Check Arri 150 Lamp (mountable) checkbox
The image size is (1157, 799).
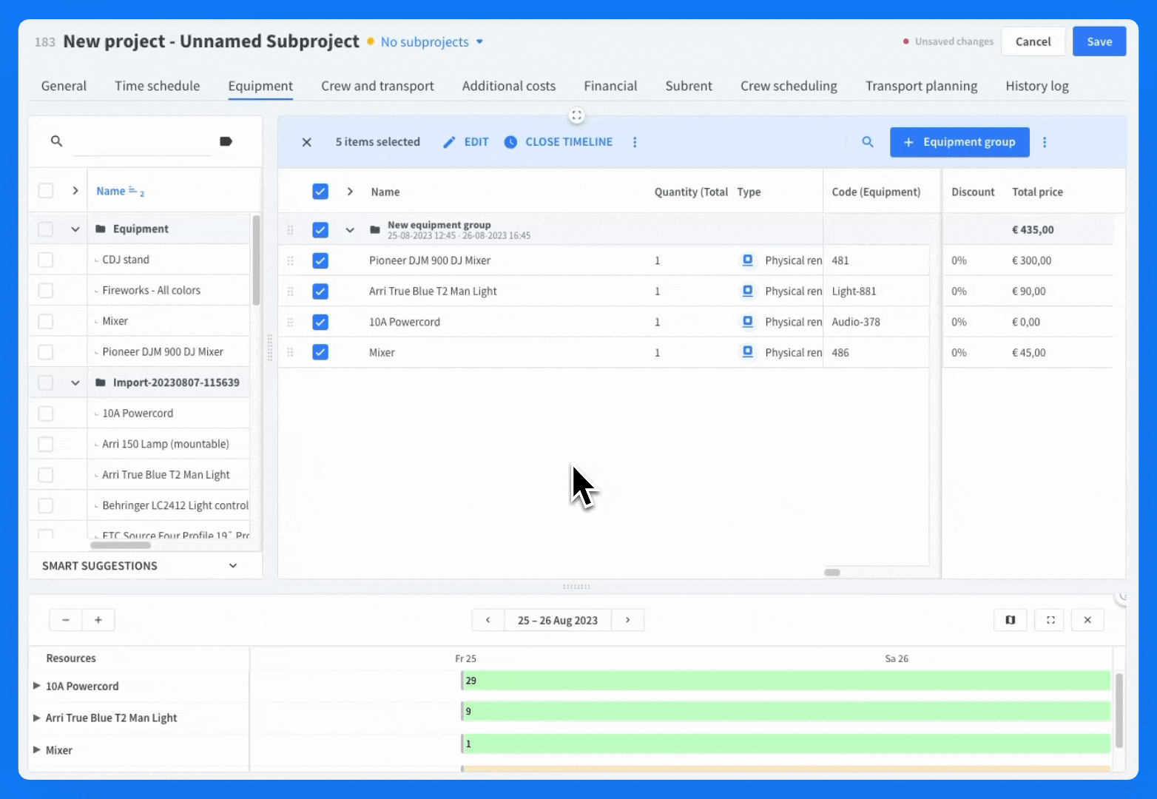click(46, 444)
